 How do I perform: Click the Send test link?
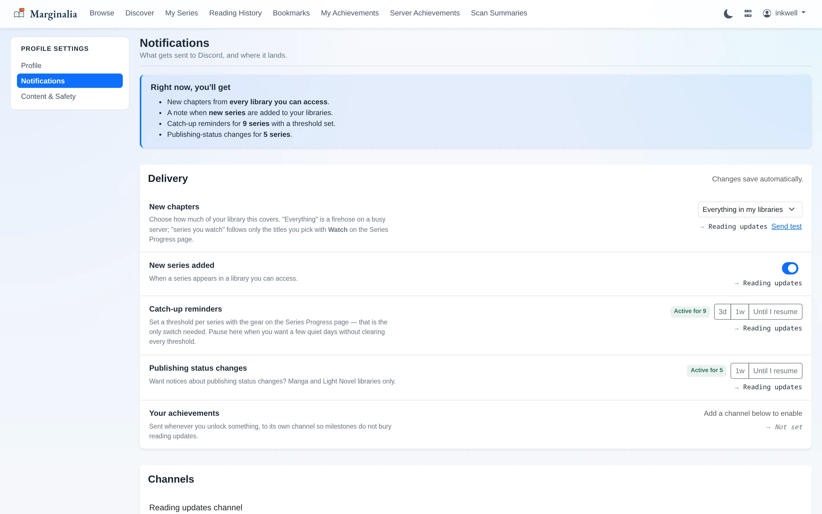[786, 226]
